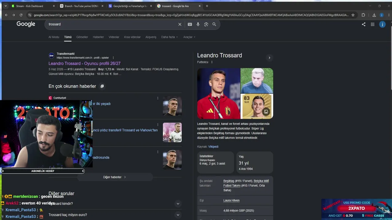View site information for google.com
The width and height of the screenshot is (392, 220).
[30, 15]
